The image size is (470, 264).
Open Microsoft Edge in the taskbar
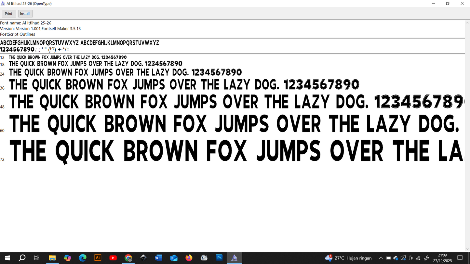(x=83, y=258)
